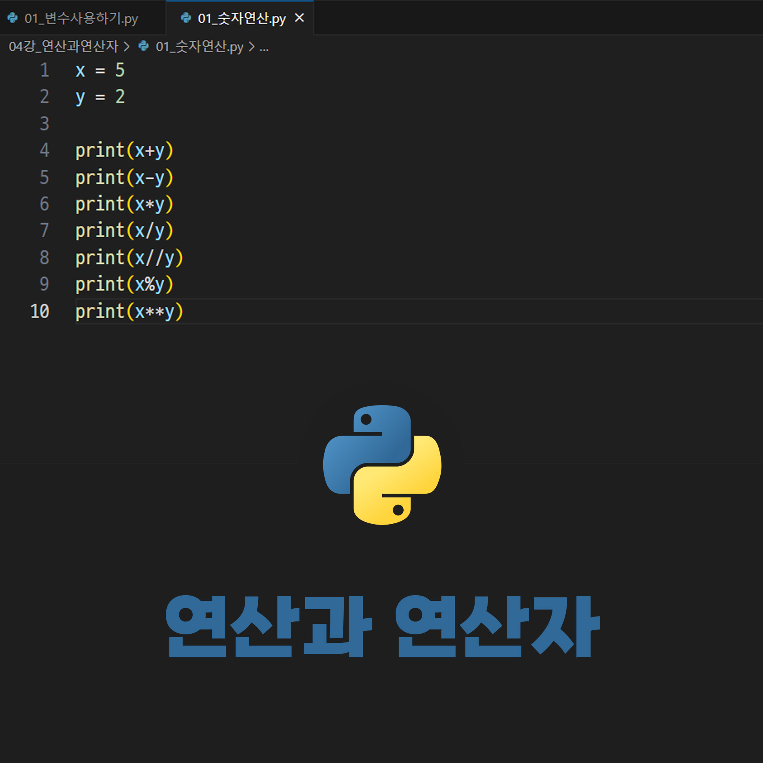Place cursor on 'x = 5' line
This screenshot has height=763, width=763.
tap(100, 70)
